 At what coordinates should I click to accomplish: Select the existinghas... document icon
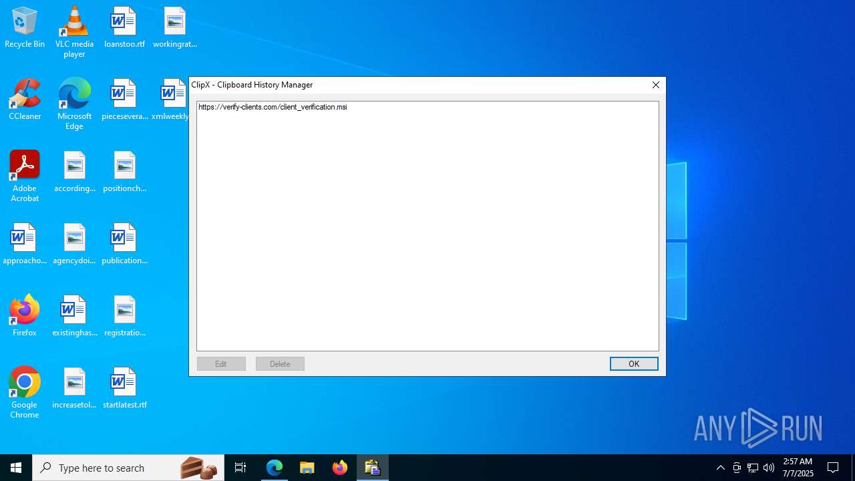[x=74, y=317]
